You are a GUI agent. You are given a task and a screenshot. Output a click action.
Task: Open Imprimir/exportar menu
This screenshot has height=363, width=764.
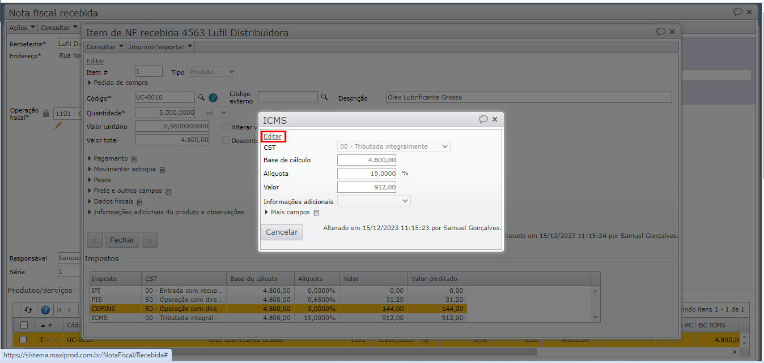(x=161, y=47)
